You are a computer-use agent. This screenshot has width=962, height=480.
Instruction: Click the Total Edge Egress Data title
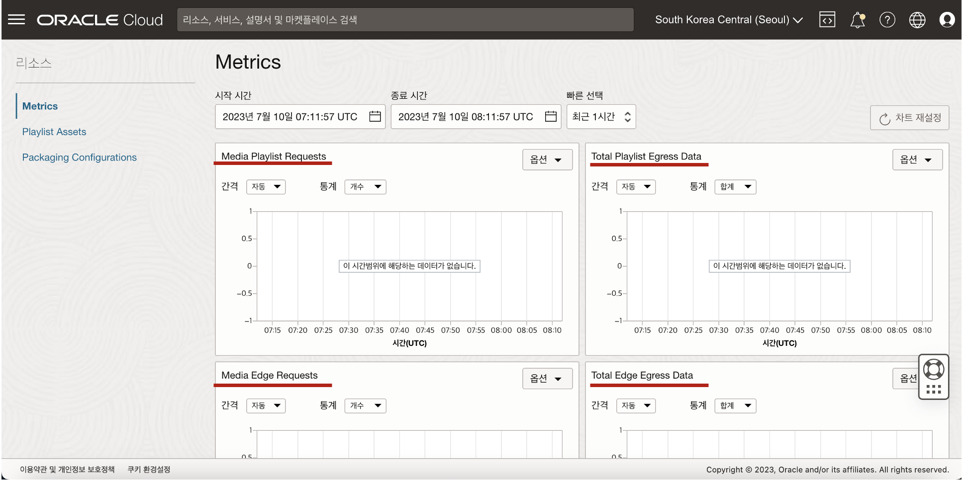(x=642, y=375)
